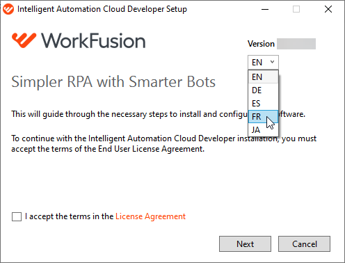Collapse the EN language dropdown
Screen dimensions: 345x263
point(263,62)
